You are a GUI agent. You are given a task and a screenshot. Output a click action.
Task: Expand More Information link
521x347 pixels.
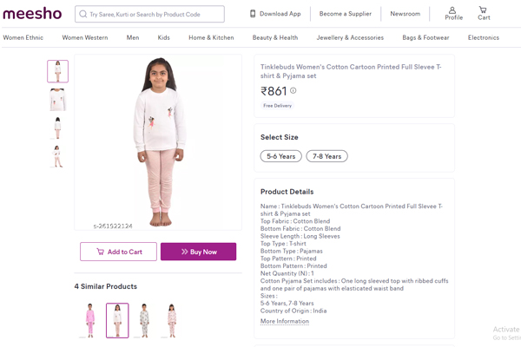pyautogui.click(x=285, y=321)
